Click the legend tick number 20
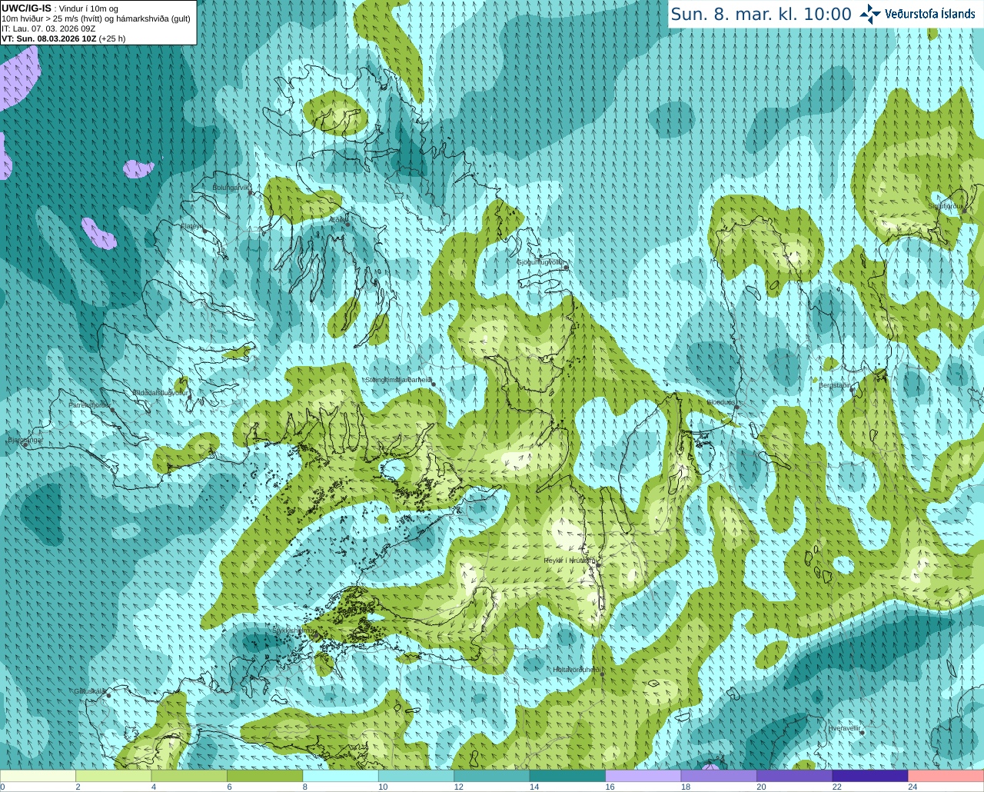Screen dimensions: 984x792 coord(761,787)
